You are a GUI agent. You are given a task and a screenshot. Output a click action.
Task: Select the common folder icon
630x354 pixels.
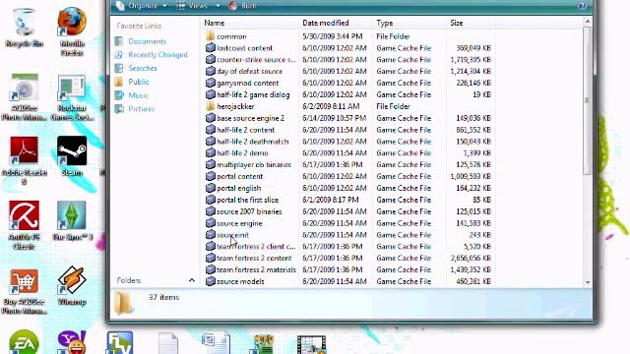[210, 36]
